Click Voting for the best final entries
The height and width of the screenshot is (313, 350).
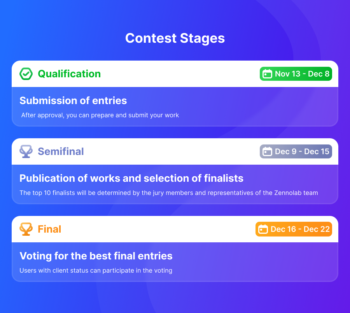click(96, 256)
